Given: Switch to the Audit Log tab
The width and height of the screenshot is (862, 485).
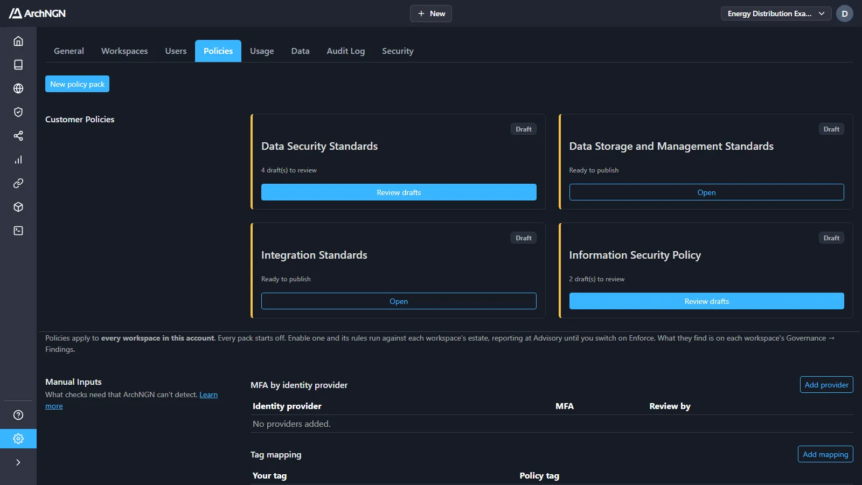Looking at the screenshot, I should click(x=346, y=51).
